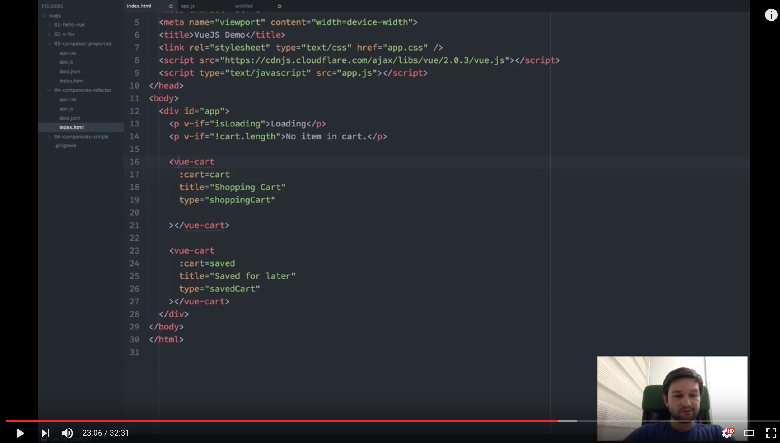
Task: Switch to the untitled tab
Action: pos(244,6)
